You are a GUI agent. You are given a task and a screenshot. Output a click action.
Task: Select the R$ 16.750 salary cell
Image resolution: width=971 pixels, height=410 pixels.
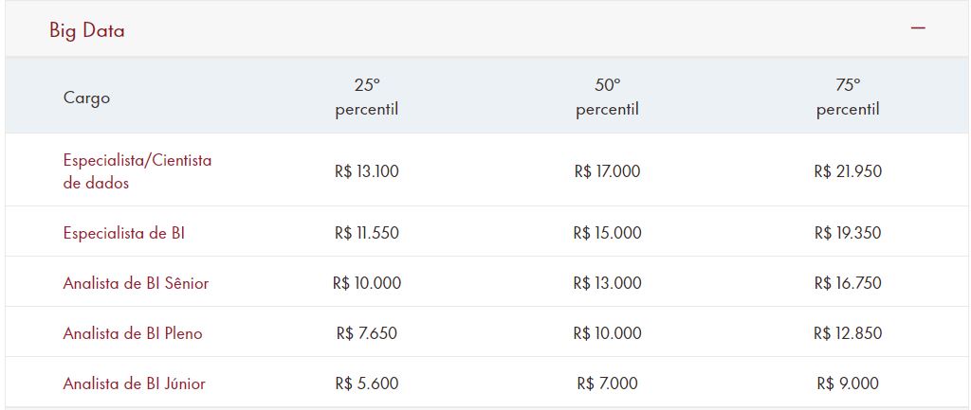click(848, 283)
